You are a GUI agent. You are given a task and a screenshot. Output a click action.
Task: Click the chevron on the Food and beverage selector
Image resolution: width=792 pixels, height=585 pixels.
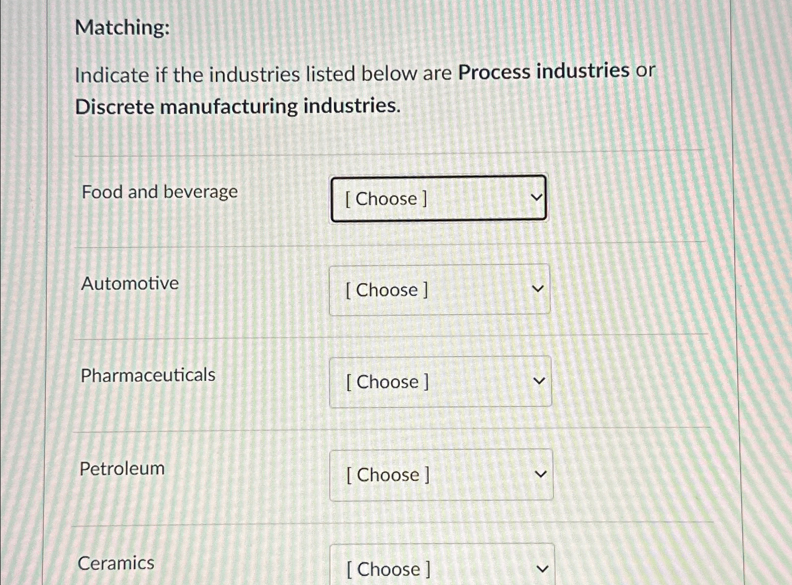(537, 197)
